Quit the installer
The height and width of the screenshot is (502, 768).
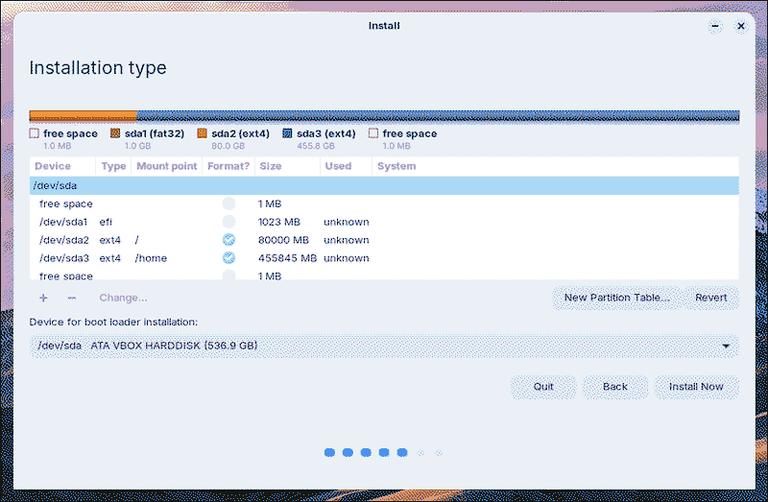(x=543, y=387)
